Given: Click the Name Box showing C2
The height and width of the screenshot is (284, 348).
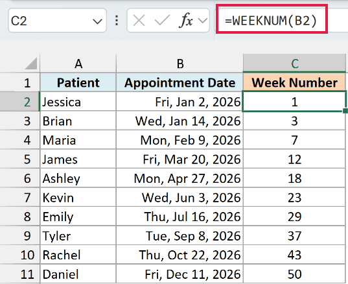Looking at the screenshot, I should tap(57, 21).
